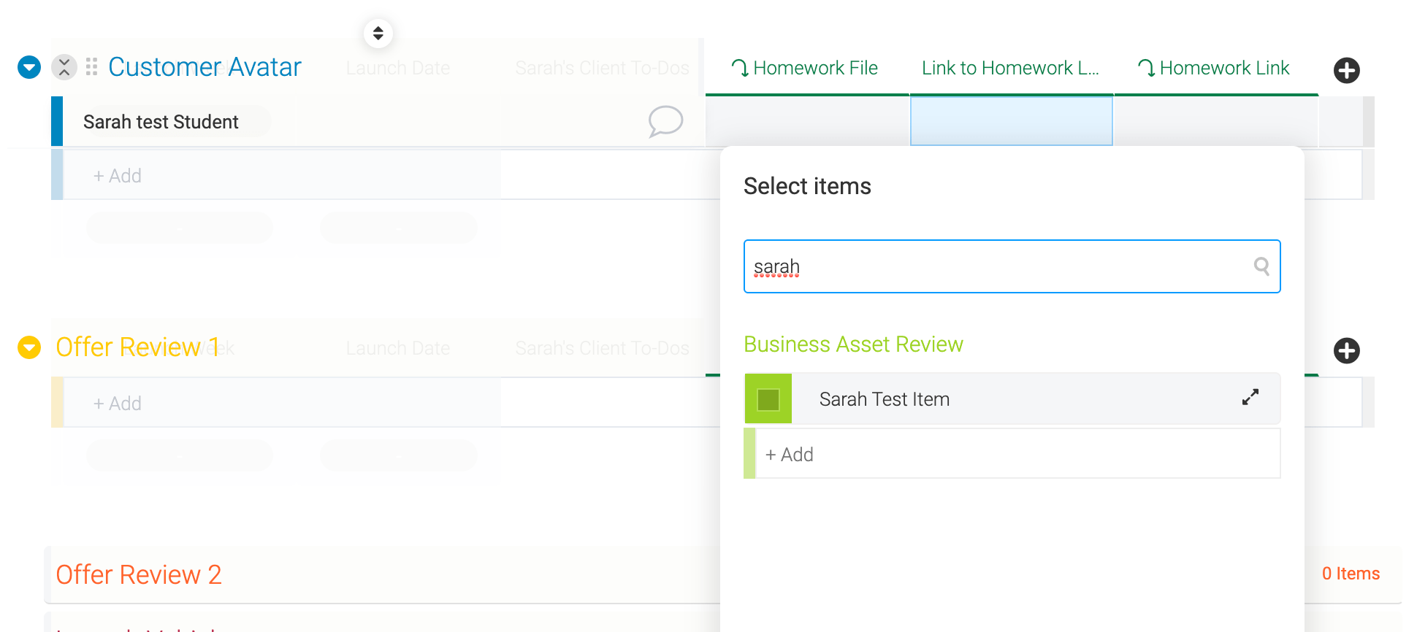Viewport: 1417px width, 632px height.
Task: Click the magnifier icon in the search box
Action: pos(1261,266)
